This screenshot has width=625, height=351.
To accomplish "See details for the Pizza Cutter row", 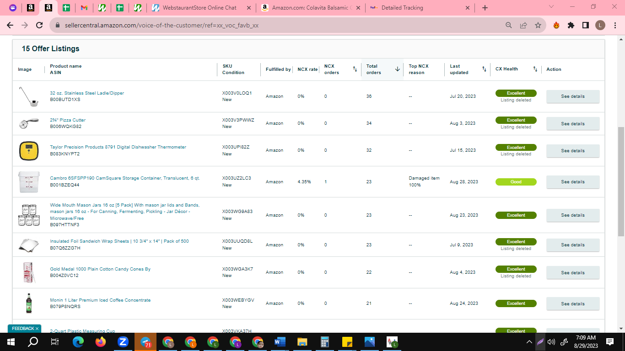I will [573, 124].
